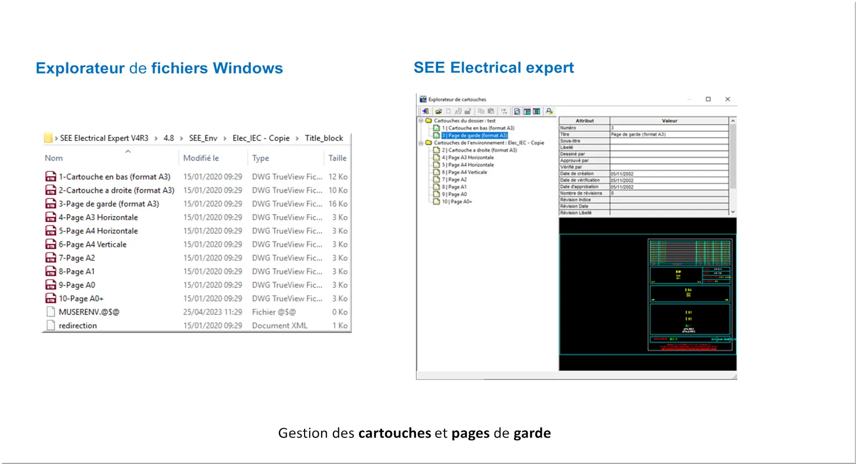Viewport: 856px width, 464px height.
Task: Click the blank new page toolbar icon
Action: click(448, 111)
